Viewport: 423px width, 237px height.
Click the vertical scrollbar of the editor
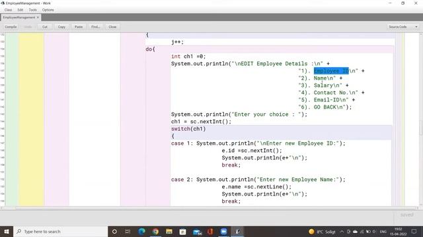pyautogui.click(x=421, y=119)
